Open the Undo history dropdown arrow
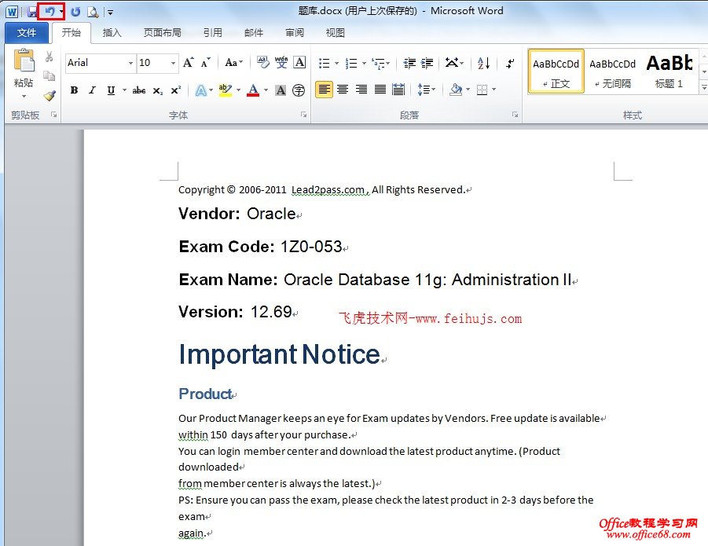The height and width of the screenshot is (546, 708). pos(61,13)
